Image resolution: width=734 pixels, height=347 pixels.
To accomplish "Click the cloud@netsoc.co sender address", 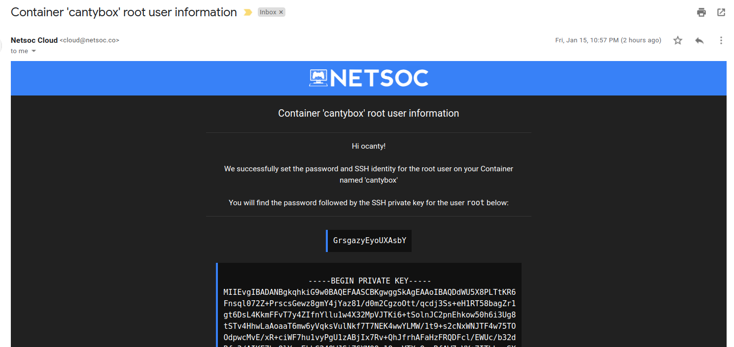I will coord(90,40).
